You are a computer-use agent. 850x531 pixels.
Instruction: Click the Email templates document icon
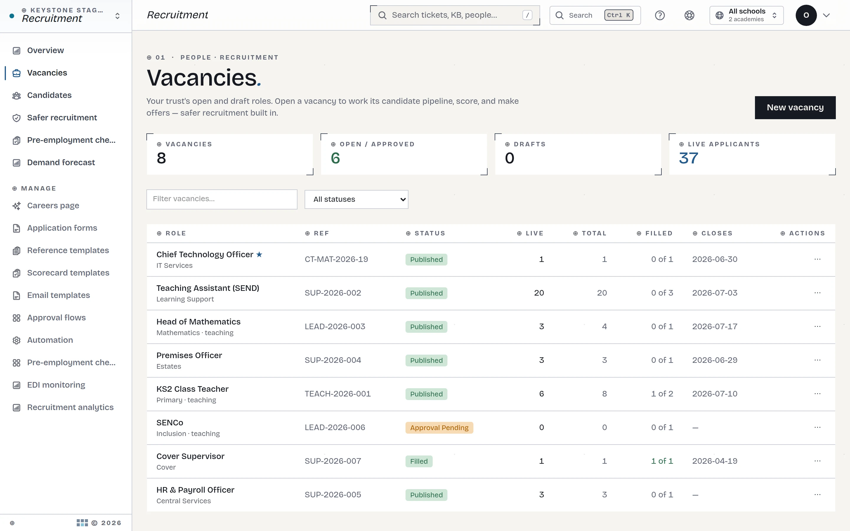tap(17, 296)
